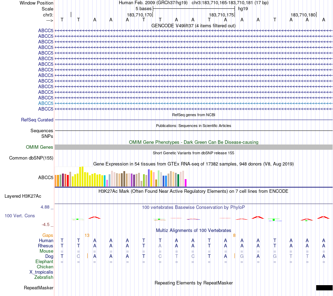This screenshot has width=333, height=296.
Task: Select the Human alignment row label
Action: pos(46,240)
